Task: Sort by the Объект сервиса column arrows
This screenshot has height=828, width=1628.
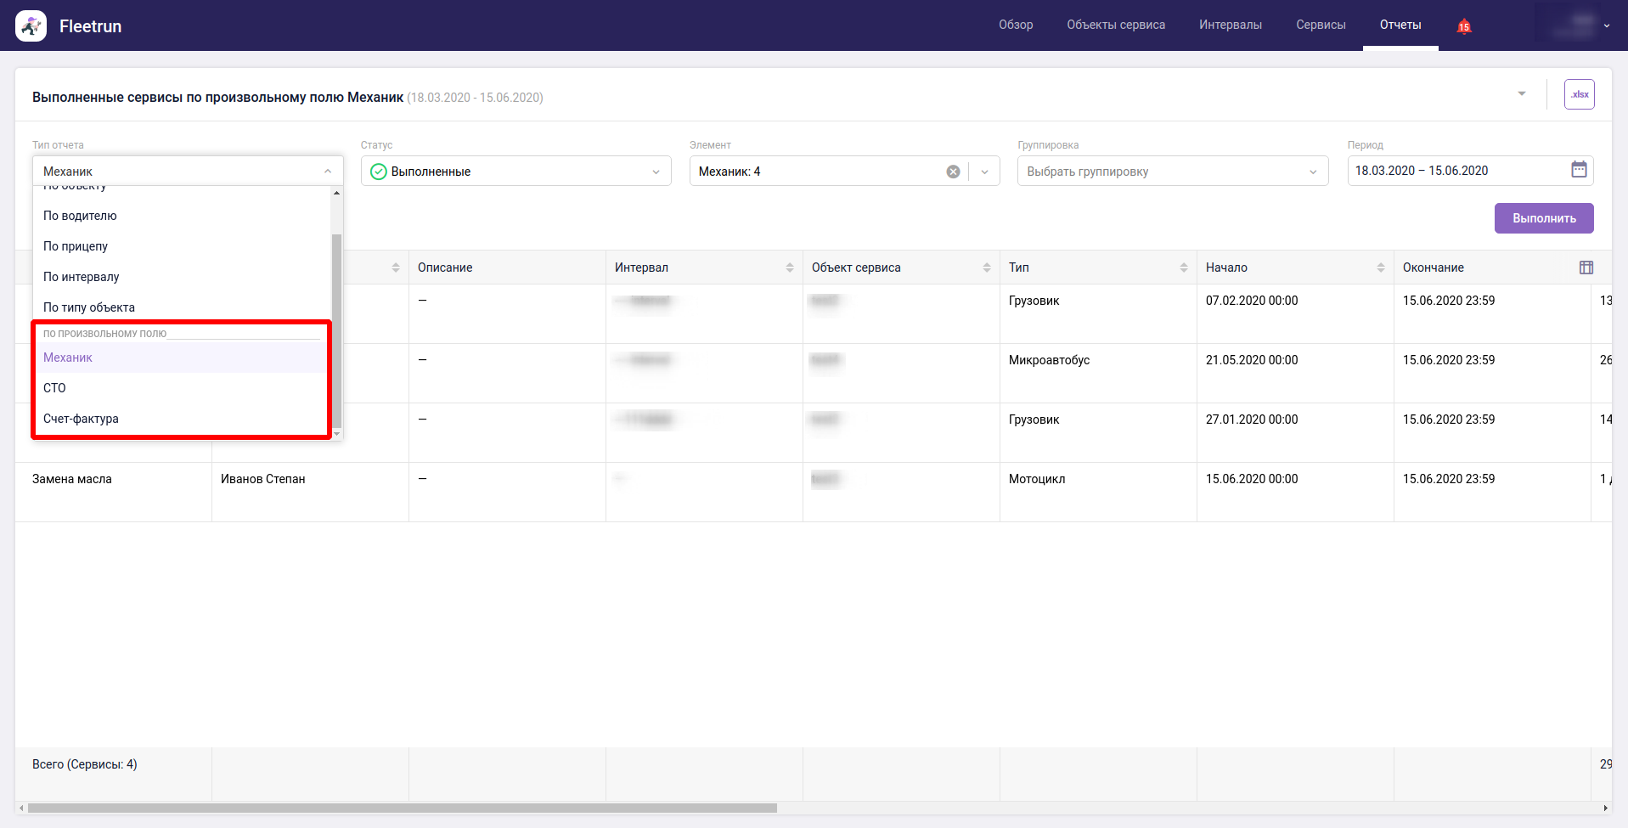Action: [986, 268]
